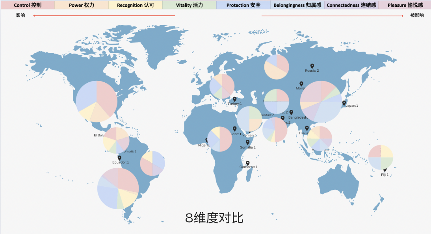This screenshot has width=431, height=234.
Task: Click the 'Turkey: 1' label
Action: click(234, 104)
